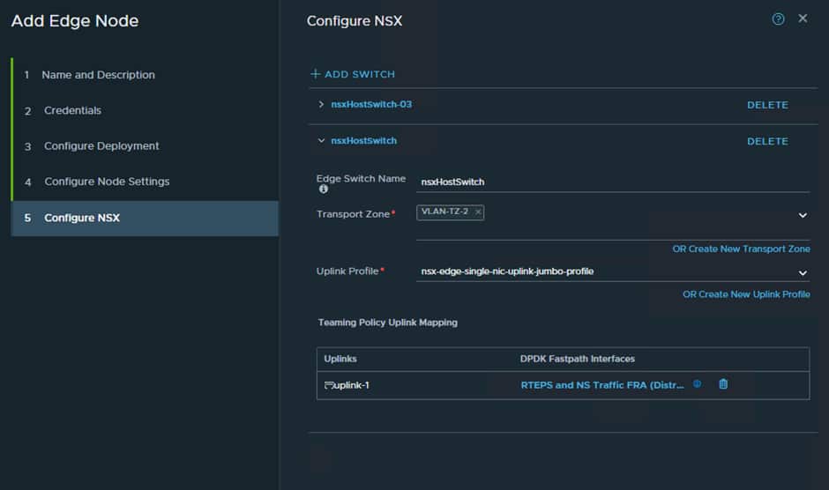Screen dimensions: 829x490
Task: Remove the VLAN-TZ-2 transport zone tag
Action: coord(477,212)
